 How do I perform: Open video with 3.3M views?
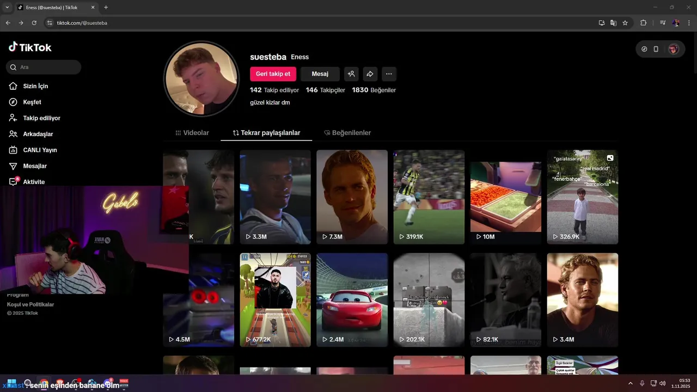coord(276,197)
